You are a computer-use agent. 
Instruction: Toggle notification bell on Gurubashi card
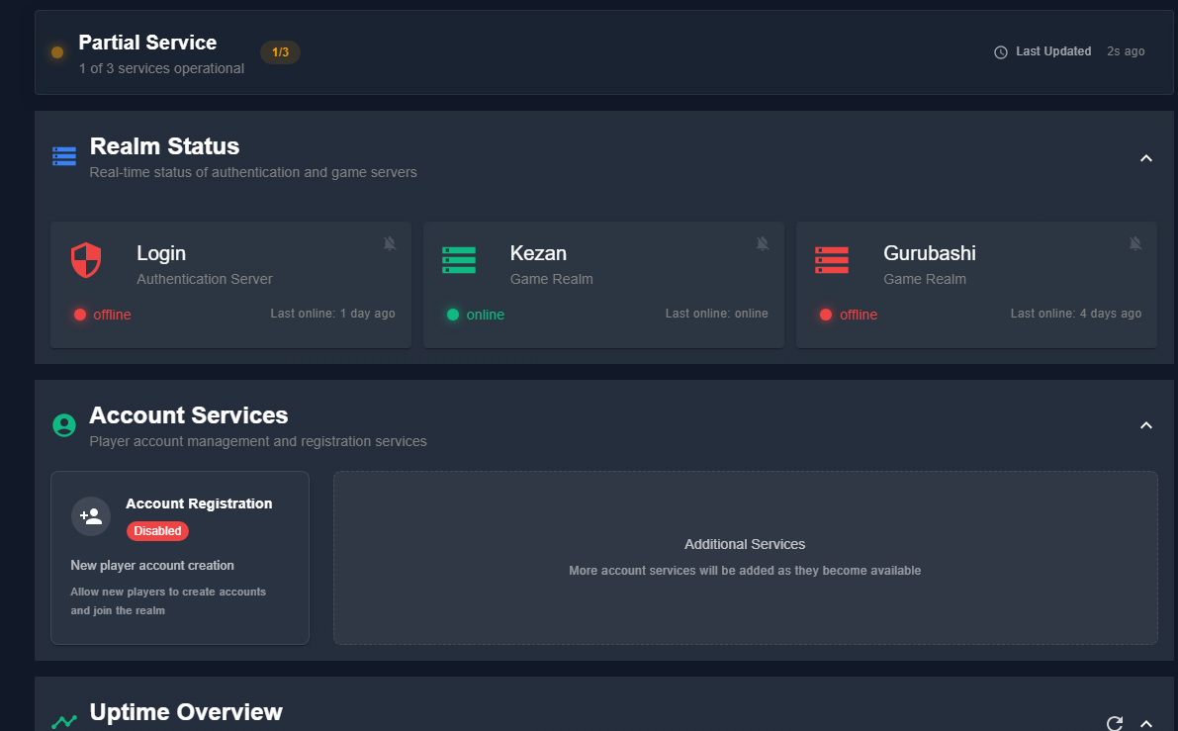click(x=1135, y=243)
